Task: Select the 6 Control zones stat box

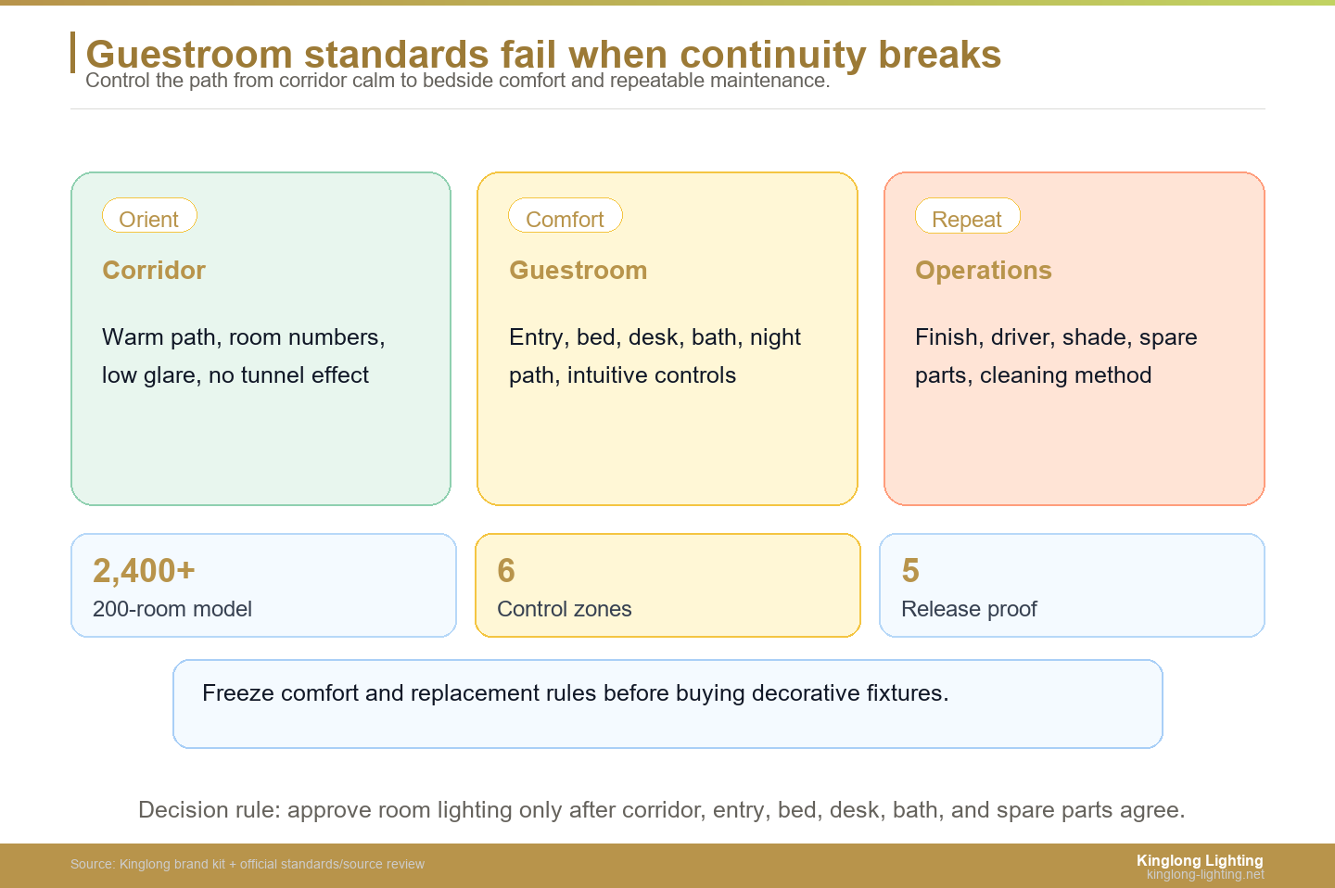Action: [x=667, y=585]
